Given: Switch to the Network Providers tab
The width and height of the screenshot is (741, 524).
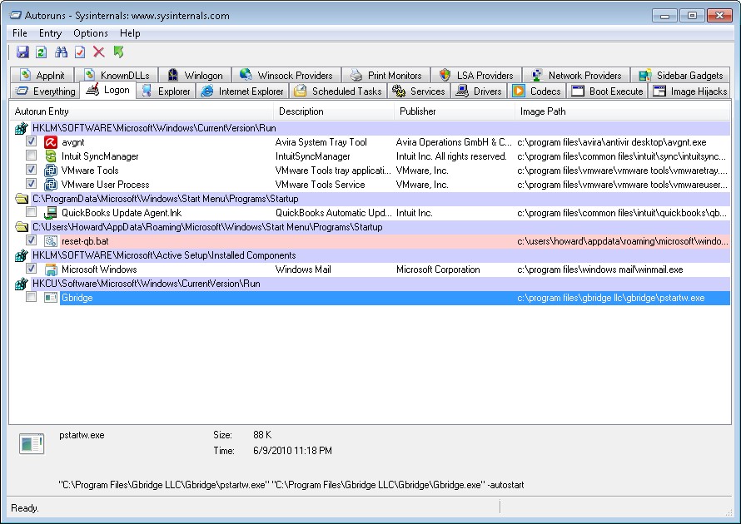Looking at the screenshot, I should [576, 75].
